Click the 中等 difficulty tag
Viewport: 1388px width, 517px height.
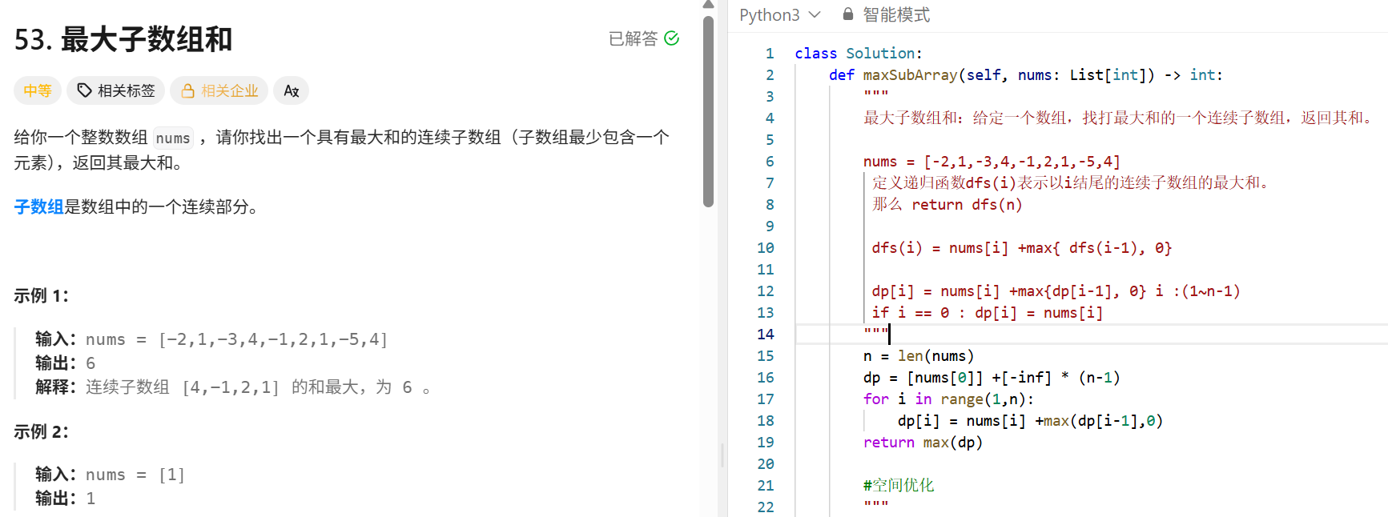tap(37, 90)
